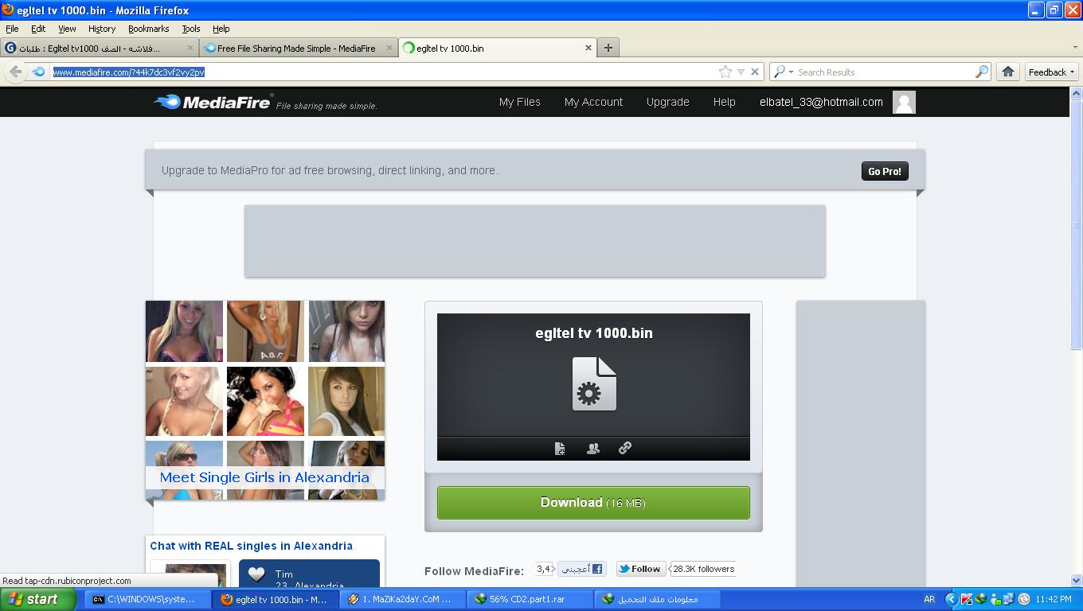
Task: Click the share with people icon
Action: [x=592, y=449]
